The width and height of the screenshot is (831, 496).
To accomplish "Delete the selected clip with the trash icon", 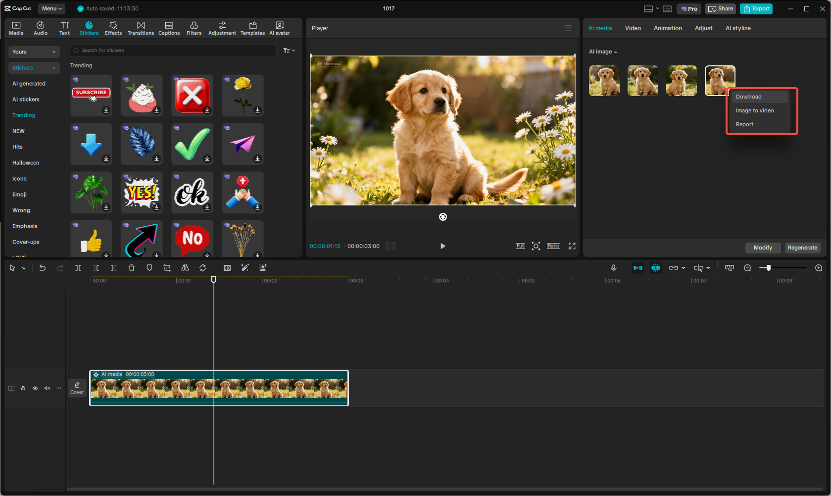I will click(132, 268).
